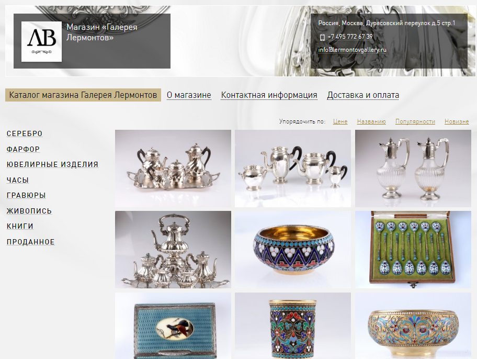Open the Контактная информация tab
Viewport: 477px width, 359px height.
(269, 95)
